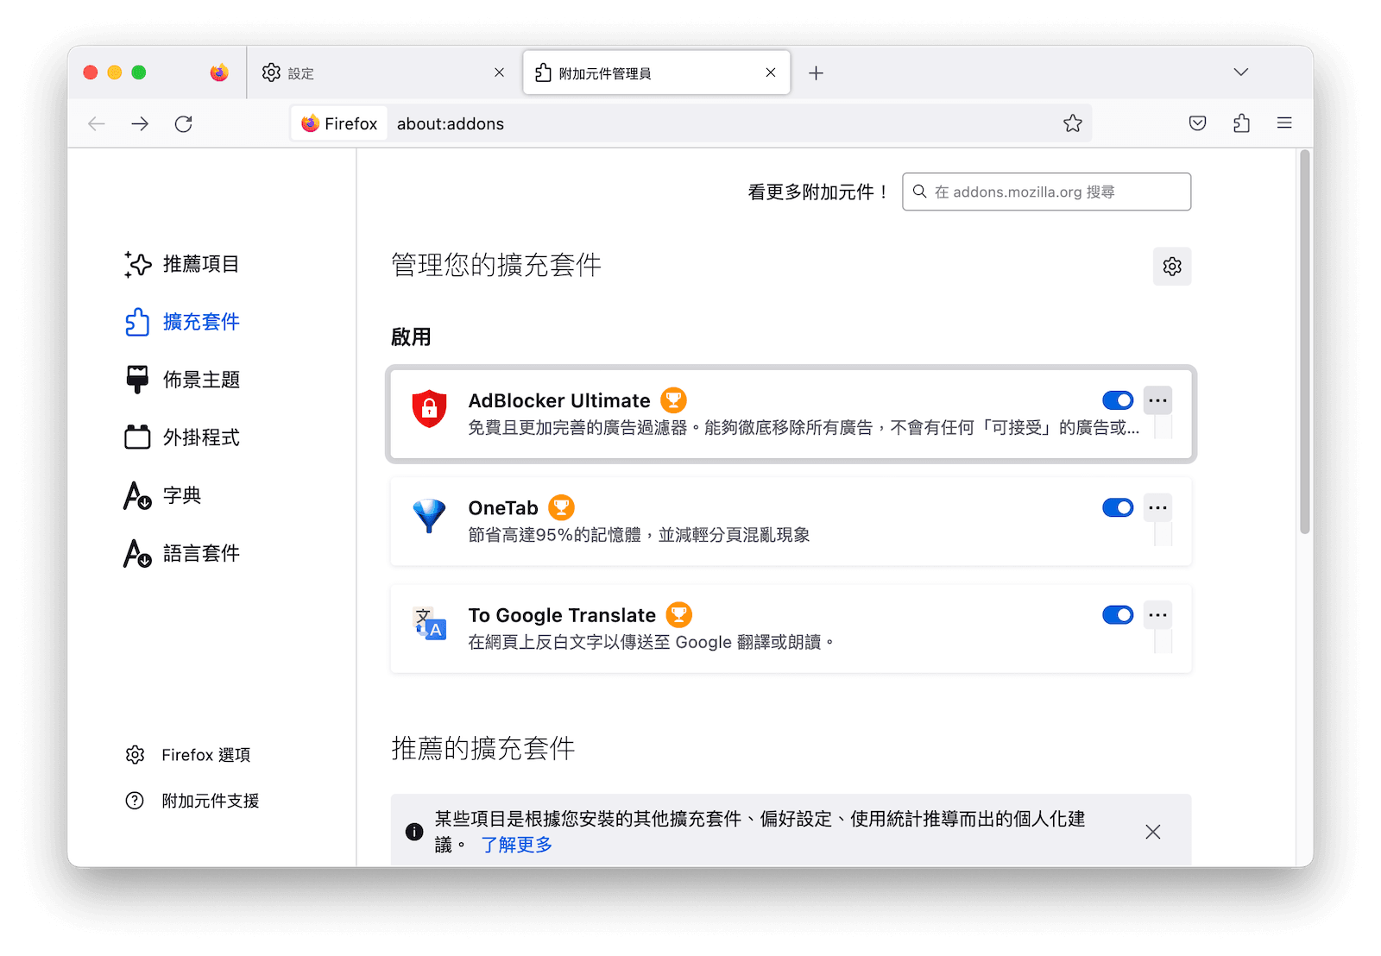Screen dimensions: 1381x956
Task: Open 語言套件 in the sidebar
Action: tap(181, 553)
